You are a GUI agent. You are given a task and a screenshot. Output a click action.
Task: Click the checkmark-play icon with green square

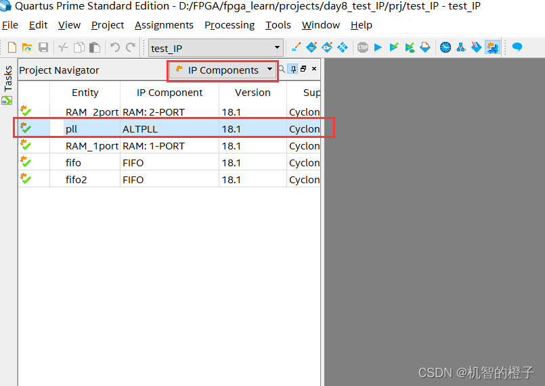click(x=410, y=47)
